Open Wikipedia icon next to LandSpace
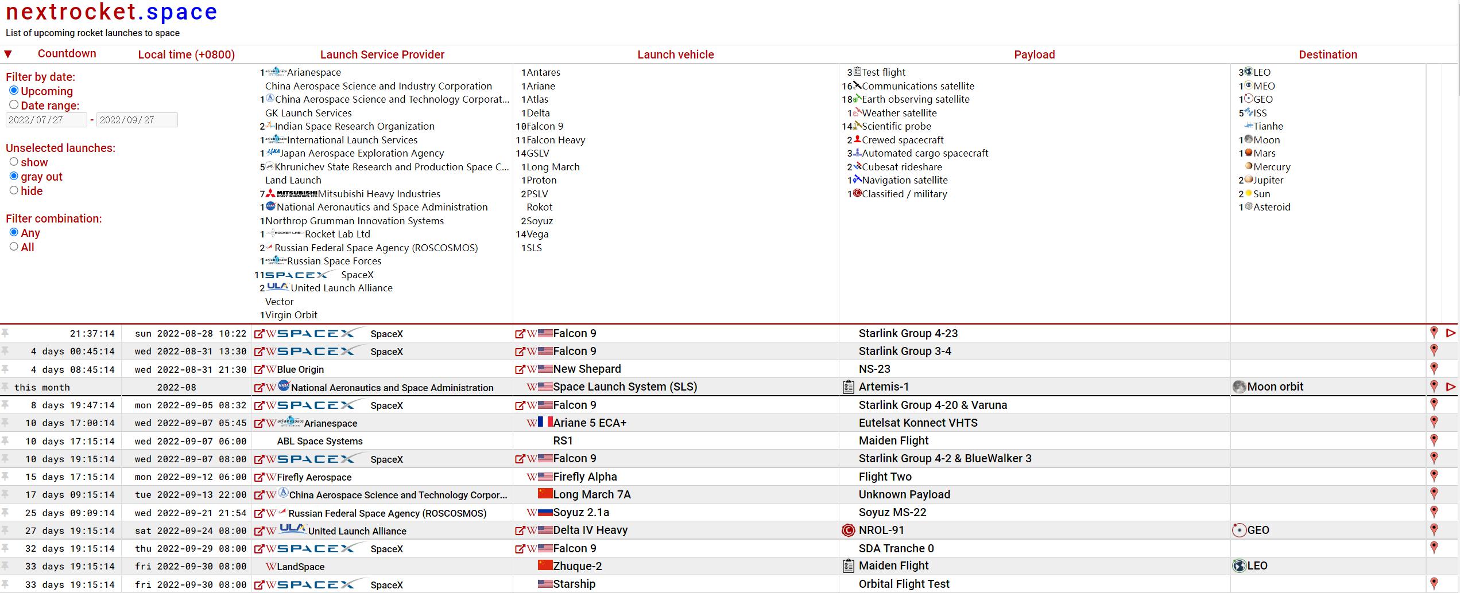The height and width of the screenshot is (593, 1460). pyautogui.click(x=271, y=567)
